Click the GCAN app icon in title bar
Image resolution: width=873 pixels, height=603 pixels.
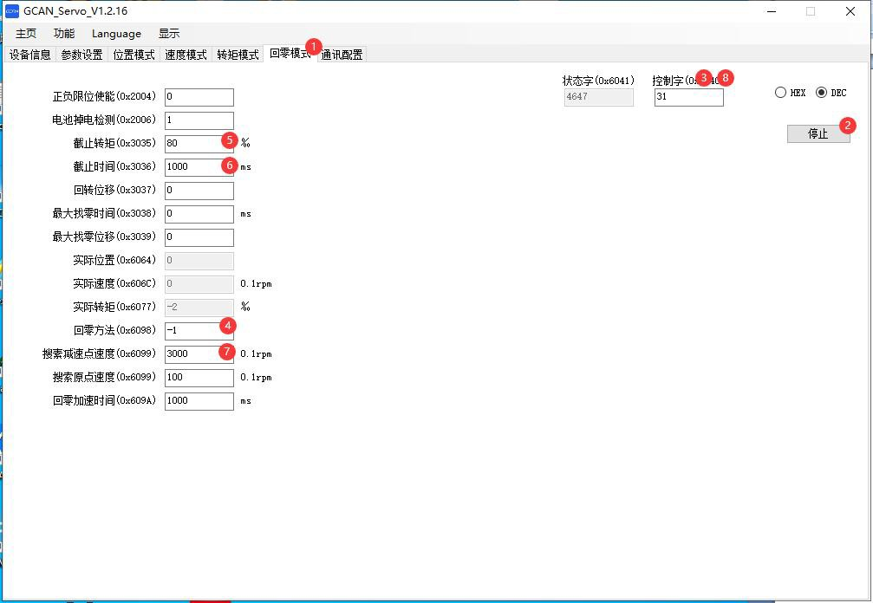tap(12, 11)
